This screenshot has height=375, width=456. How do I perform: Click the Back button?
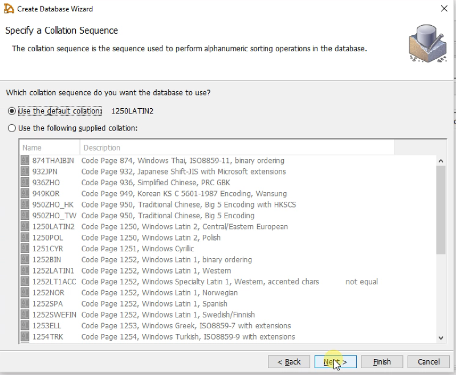pos(289,361)
